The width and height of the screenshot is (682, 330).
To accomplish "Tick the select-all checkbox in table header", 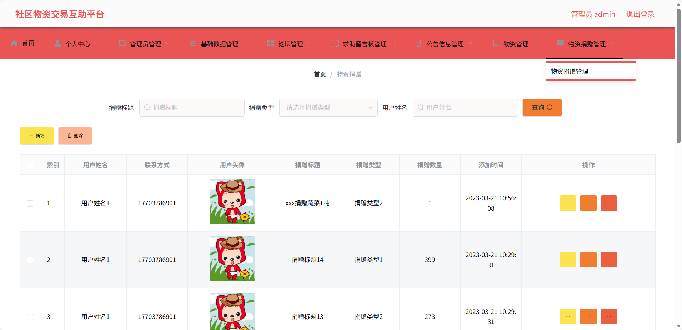I will pos(31,165).
